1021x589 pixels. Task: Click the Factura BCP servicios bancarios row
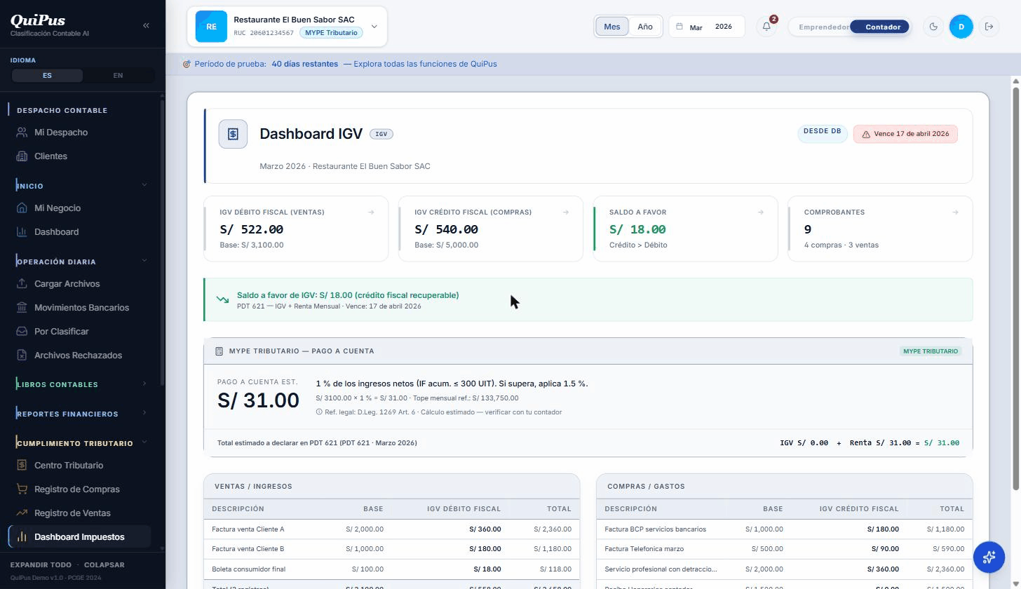[785, 529]
